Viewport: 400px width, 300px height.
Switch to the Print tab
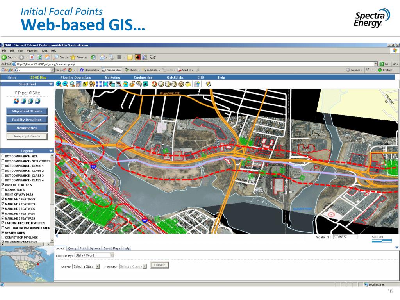pyautogui.click(x=83, y=248)
